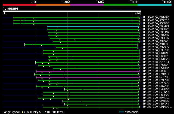Click the query start position 1 label
Viewport: 174px width, 114px height.
point(4,13)
